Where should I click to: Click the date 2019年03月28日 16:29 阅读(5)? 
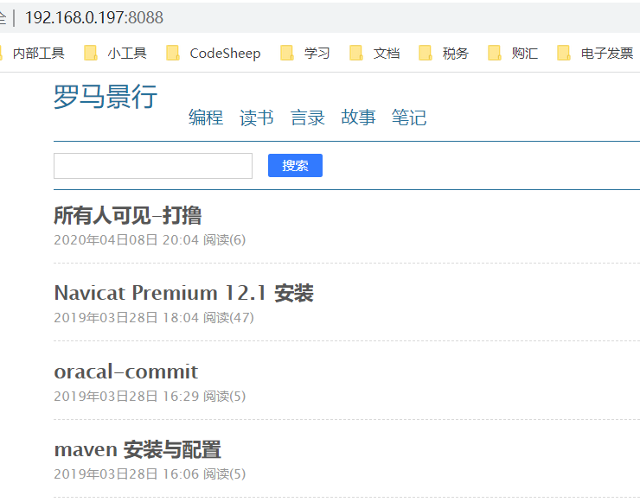(150, 396)
